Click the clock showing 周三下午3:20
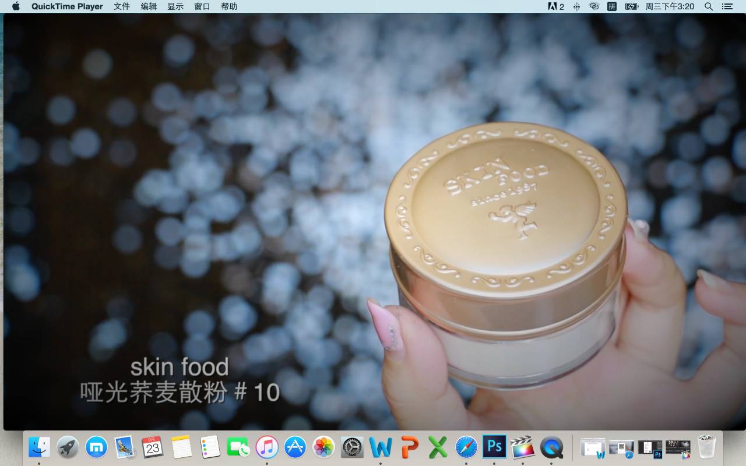This screenshot has width=746, height=466. click(670, 6)
